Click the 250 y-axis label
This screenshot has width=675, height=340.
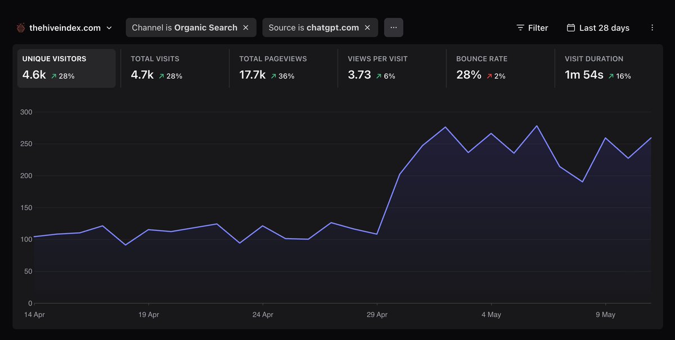click(26, 144)
